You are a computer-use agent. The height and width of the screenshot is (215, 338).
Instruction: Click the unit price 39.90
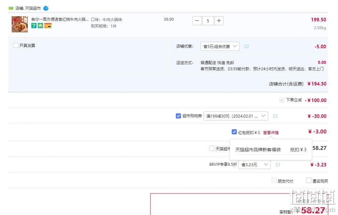(x=169, y=19)
